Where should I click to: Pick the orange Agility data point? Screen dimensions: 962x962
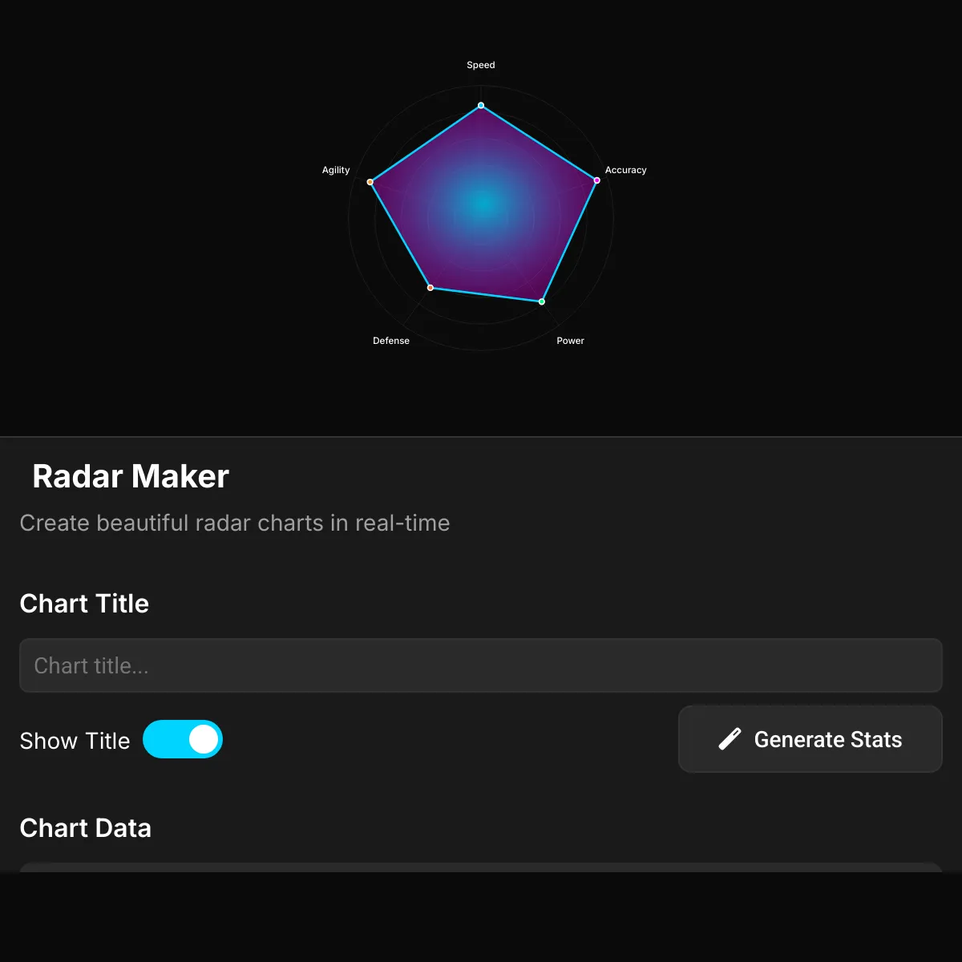pos(370,182)
